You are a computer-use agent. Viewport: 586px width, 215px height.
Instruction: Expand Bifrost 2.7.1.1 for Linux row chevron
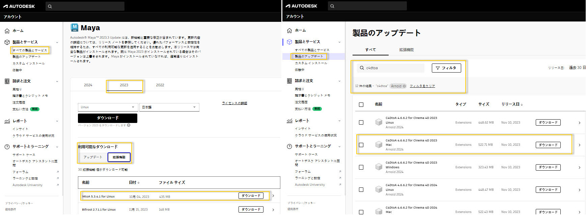click(x=273, y=210)
